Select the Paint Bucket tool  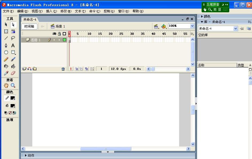point(13,66)
